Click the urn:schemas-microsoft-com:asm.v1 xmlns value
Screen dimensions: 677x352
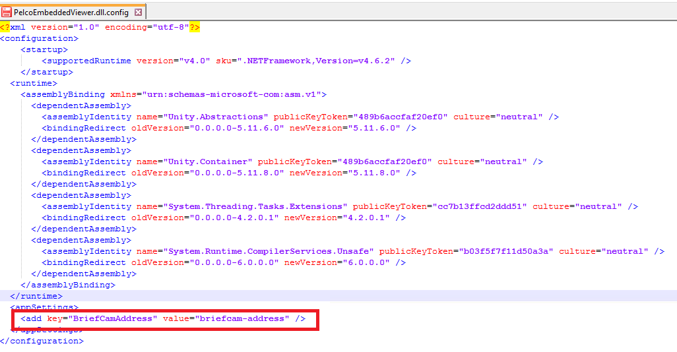click(x=232, y=94)
